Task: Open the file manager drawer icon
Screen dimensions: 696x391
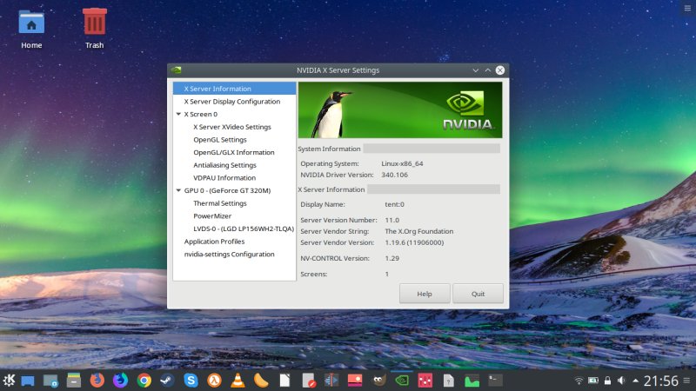Action: [74, 381]
